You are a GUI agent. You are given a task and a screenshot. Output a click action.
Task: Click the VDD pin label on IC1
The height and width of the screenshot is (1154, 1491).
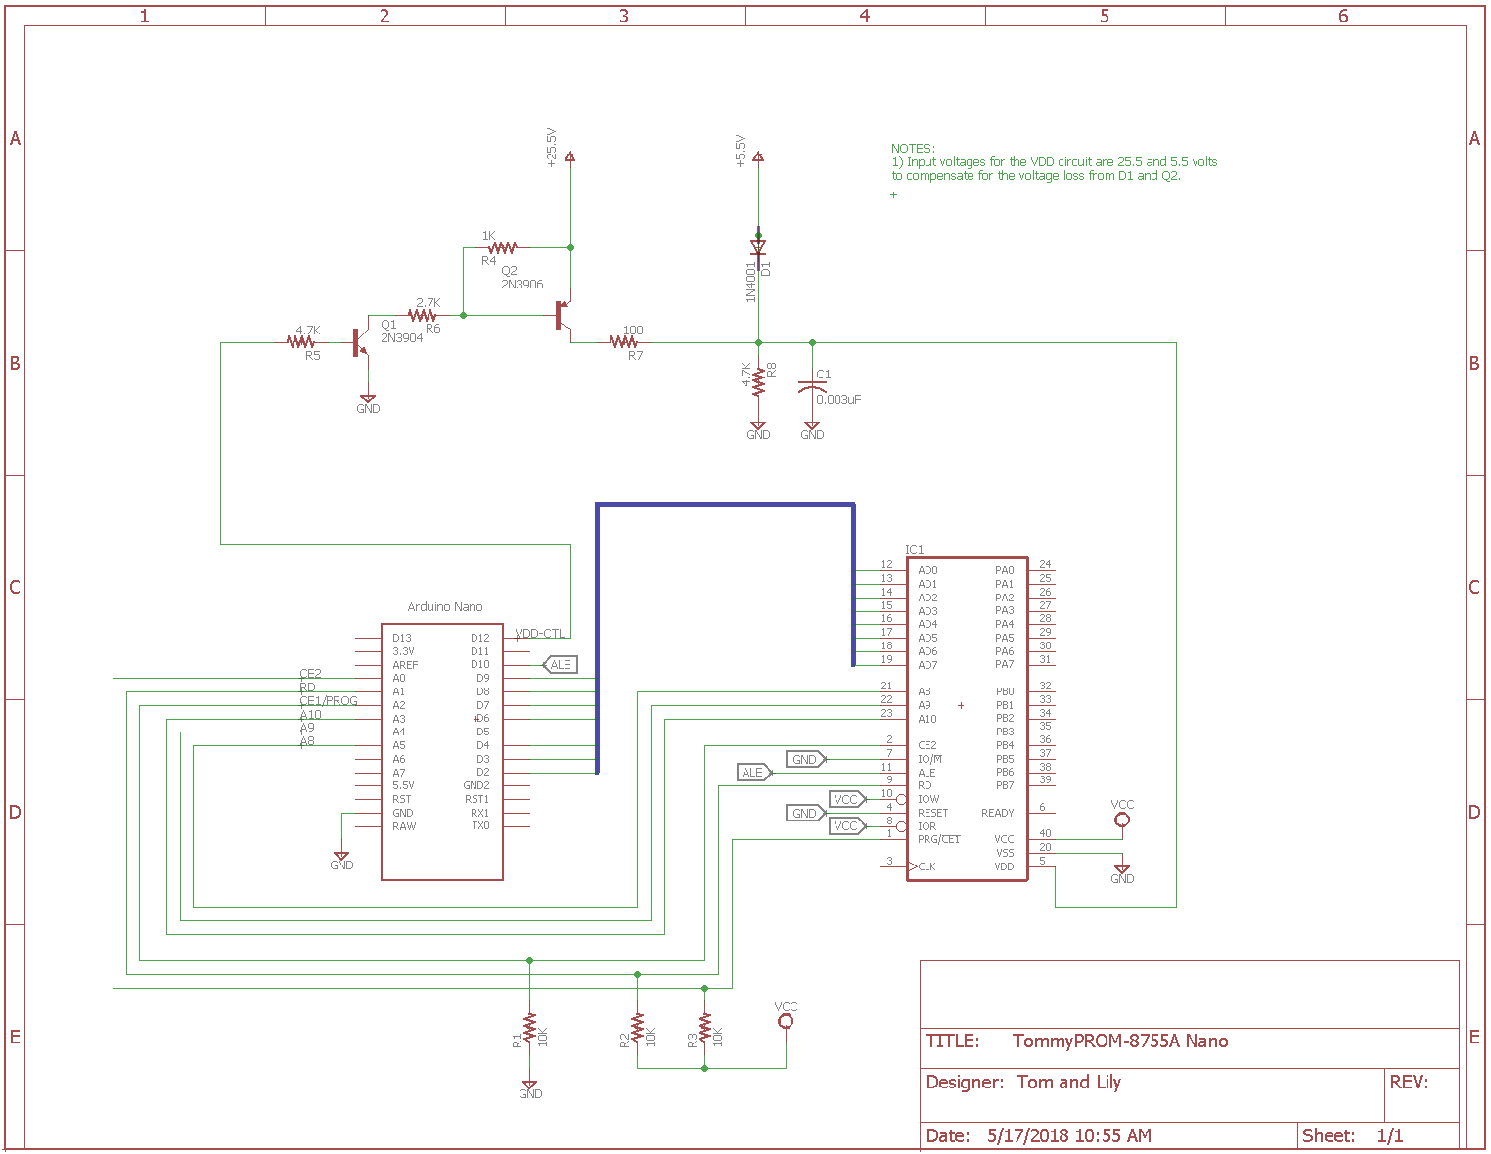(1005, 866)
